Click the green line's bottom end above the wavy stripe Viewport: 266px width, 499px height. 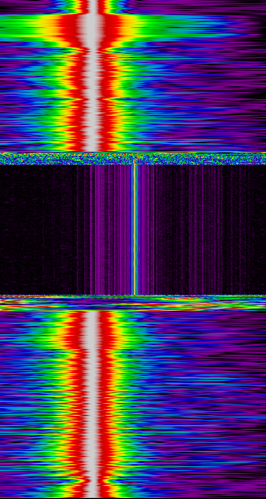pos(135,293)
